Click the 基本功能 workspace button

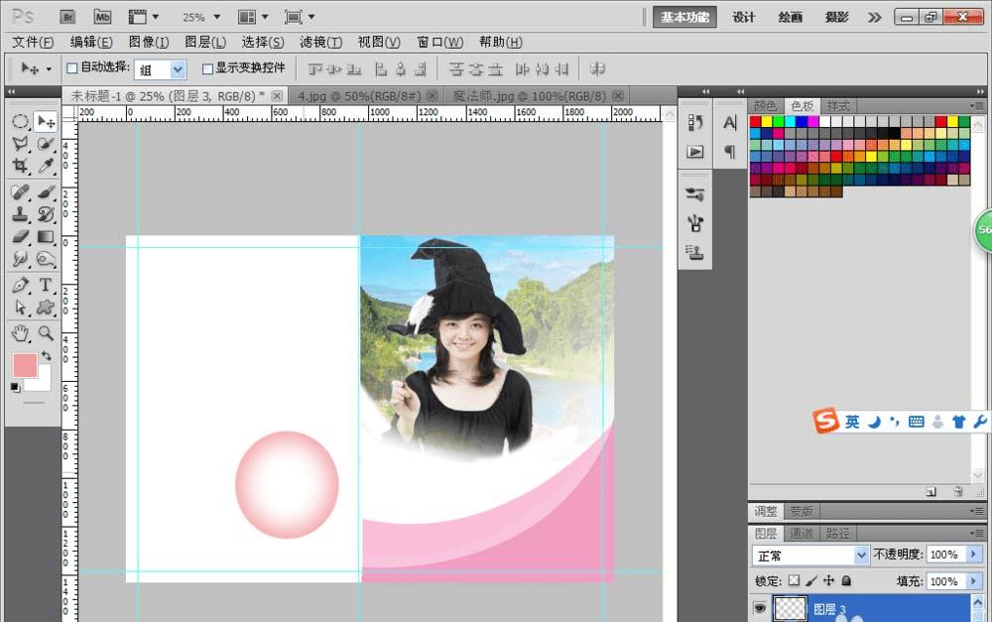(x=684, y=17)
